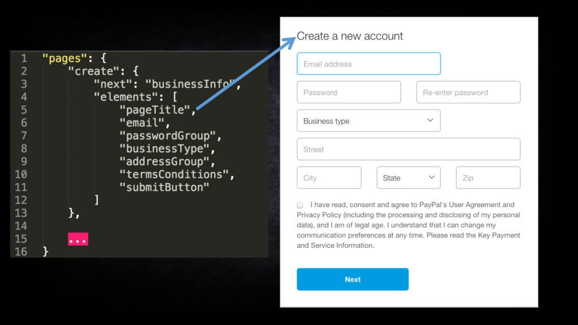
Task: Click the City input field
Action: [329, 178]
